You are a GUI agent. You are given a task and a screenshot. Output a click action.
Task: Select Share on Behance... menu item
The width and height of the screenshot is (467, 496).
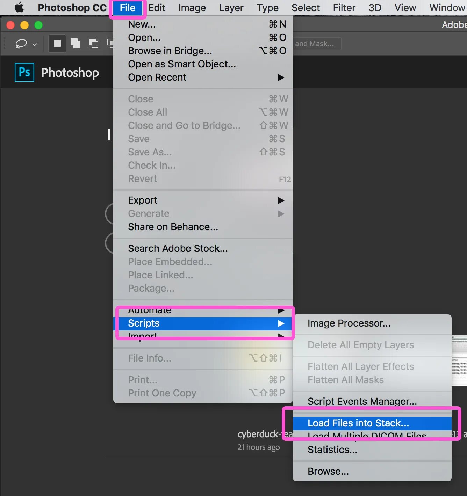(x=203, y=227)
